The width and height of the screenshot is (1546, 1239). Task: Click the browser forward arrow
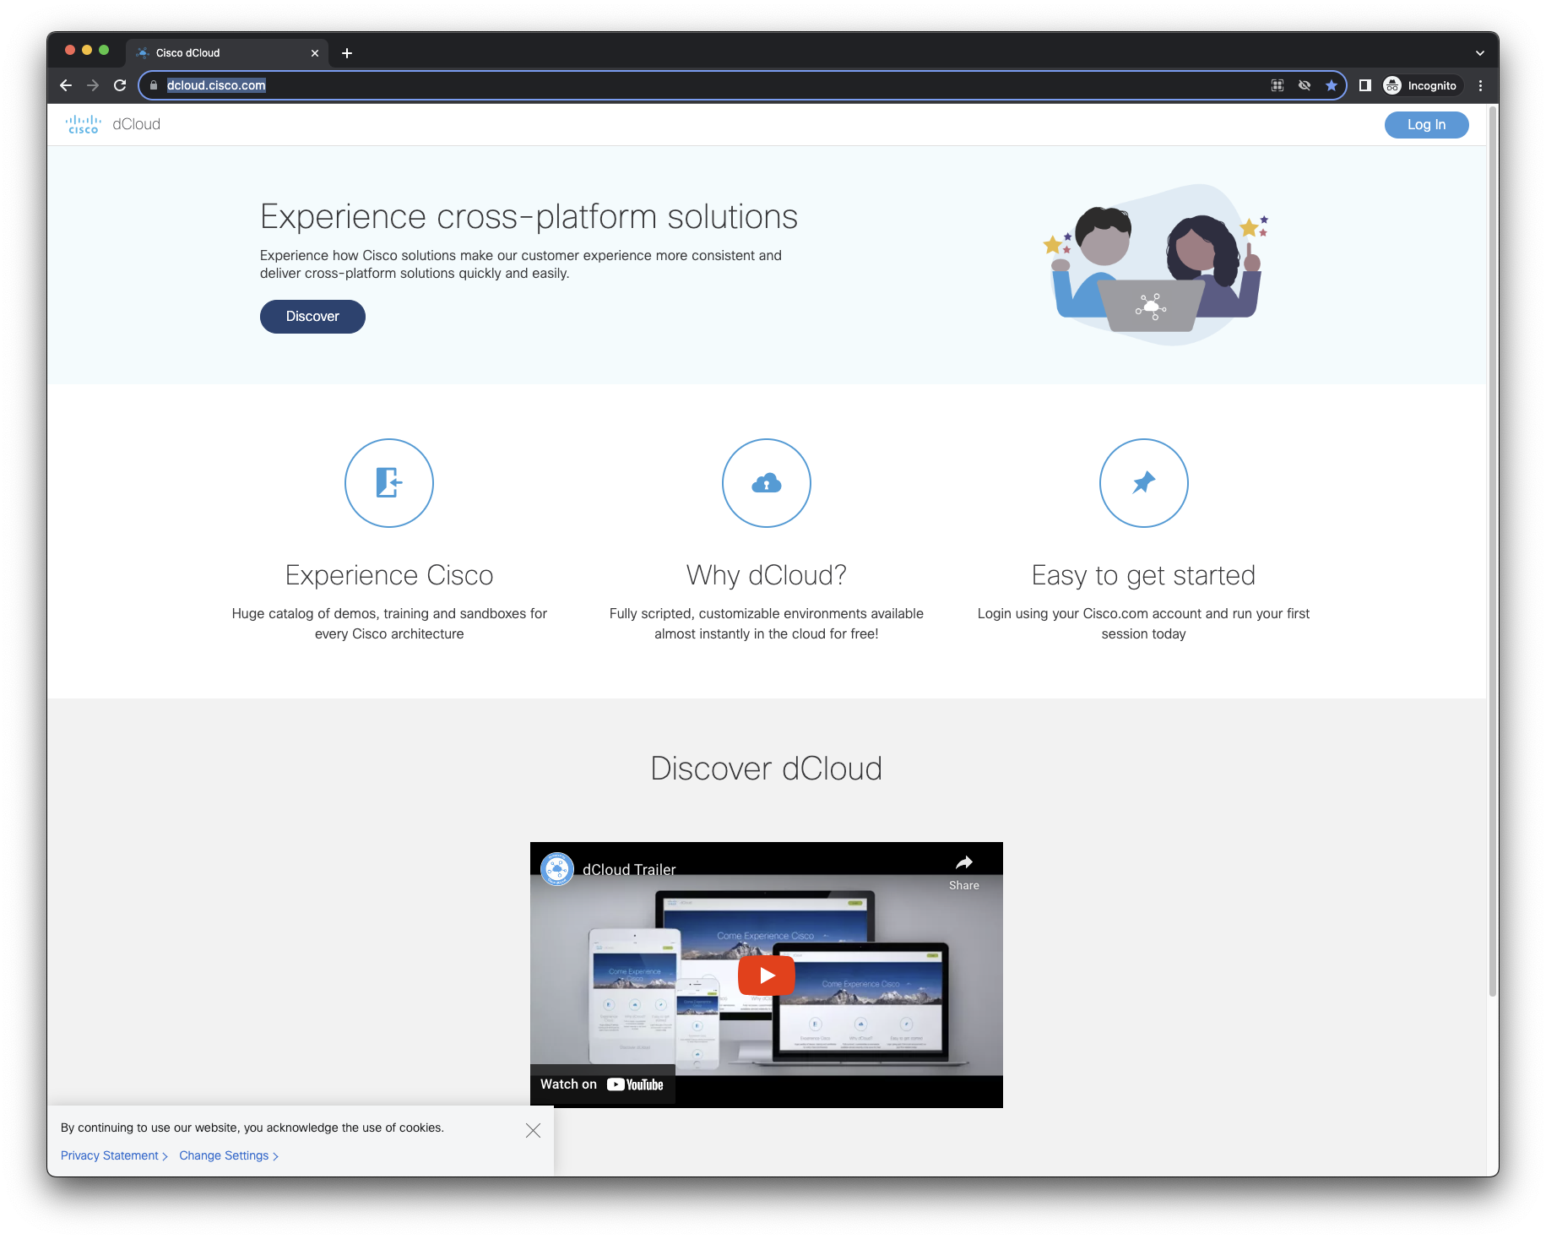coord(93,85)
